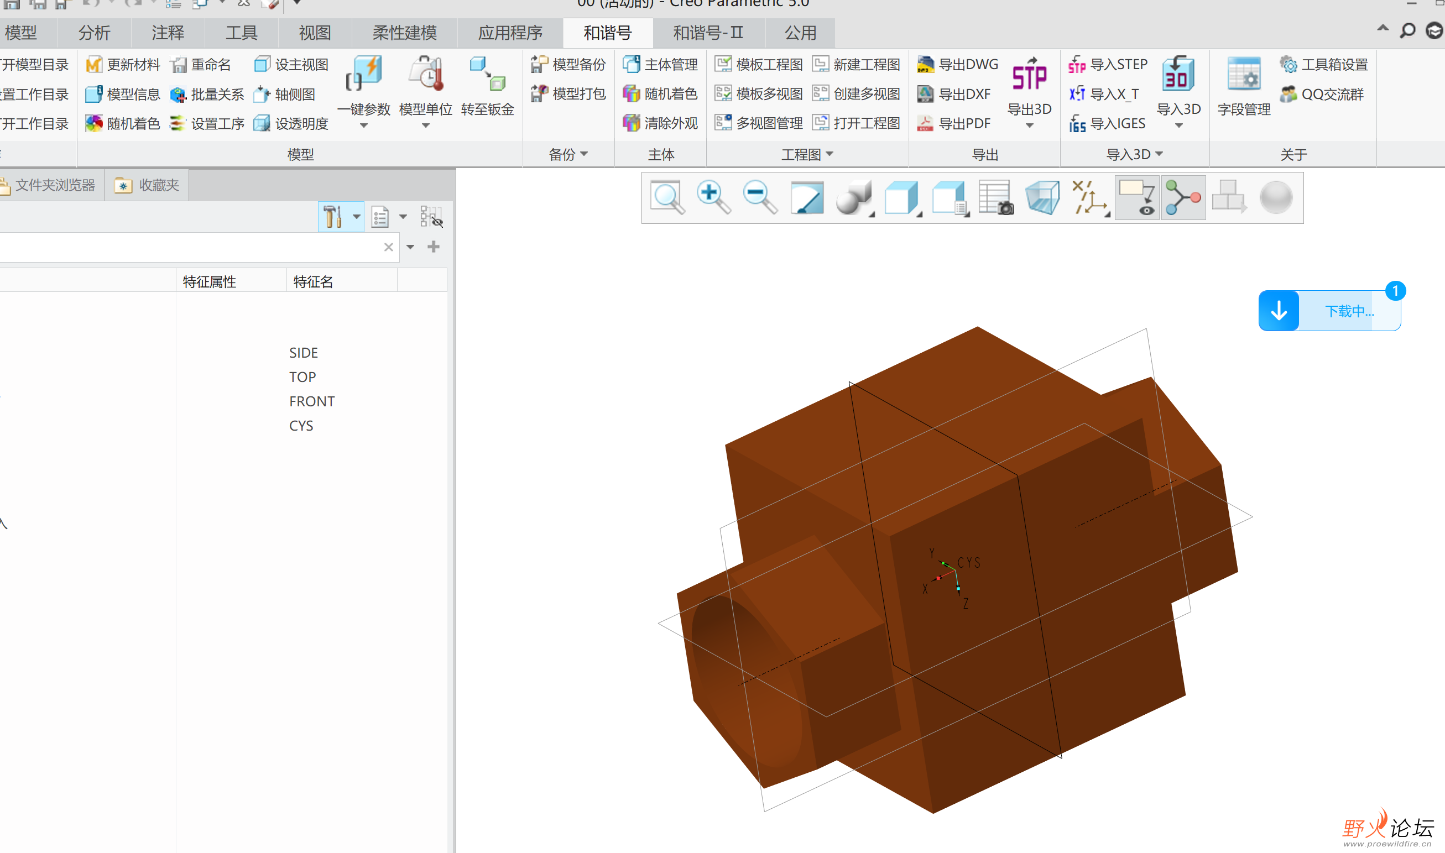Click 导出DXF
Viewport: 1445px width, 853px height.
coord(954,95)
